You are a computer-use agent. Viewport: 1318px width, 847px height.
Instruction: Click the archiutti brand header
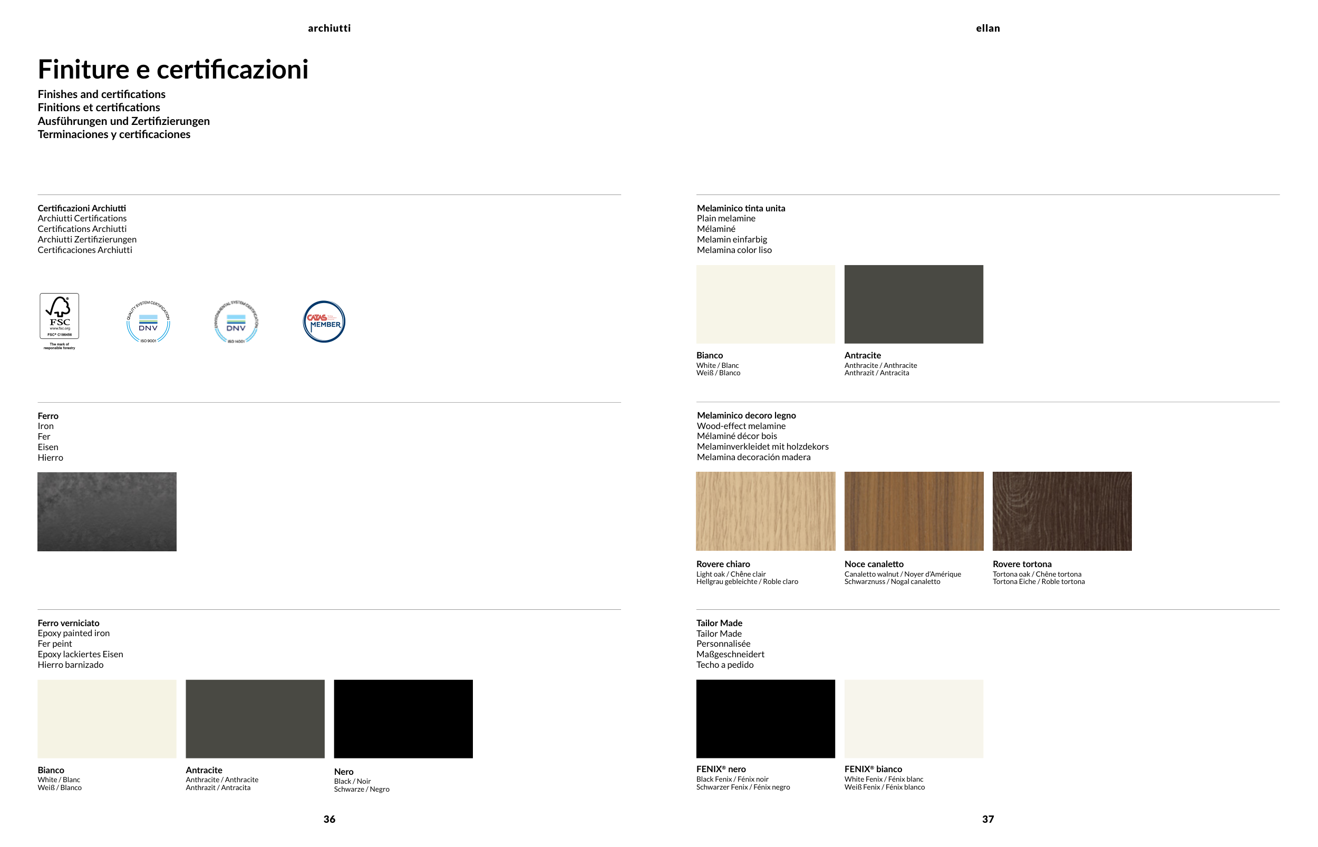point(329,28)
